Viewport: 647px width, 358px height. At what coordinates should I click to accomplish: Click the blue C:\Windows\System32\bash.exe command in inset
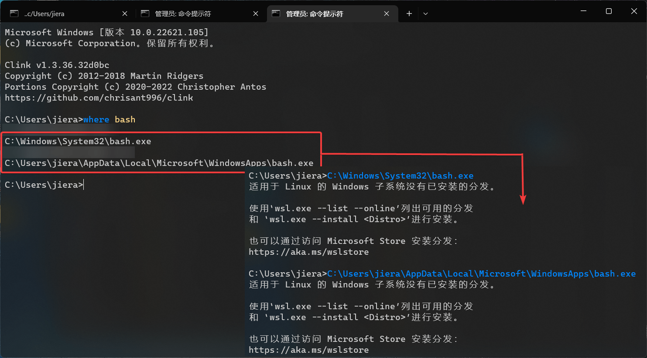(400, 176)
